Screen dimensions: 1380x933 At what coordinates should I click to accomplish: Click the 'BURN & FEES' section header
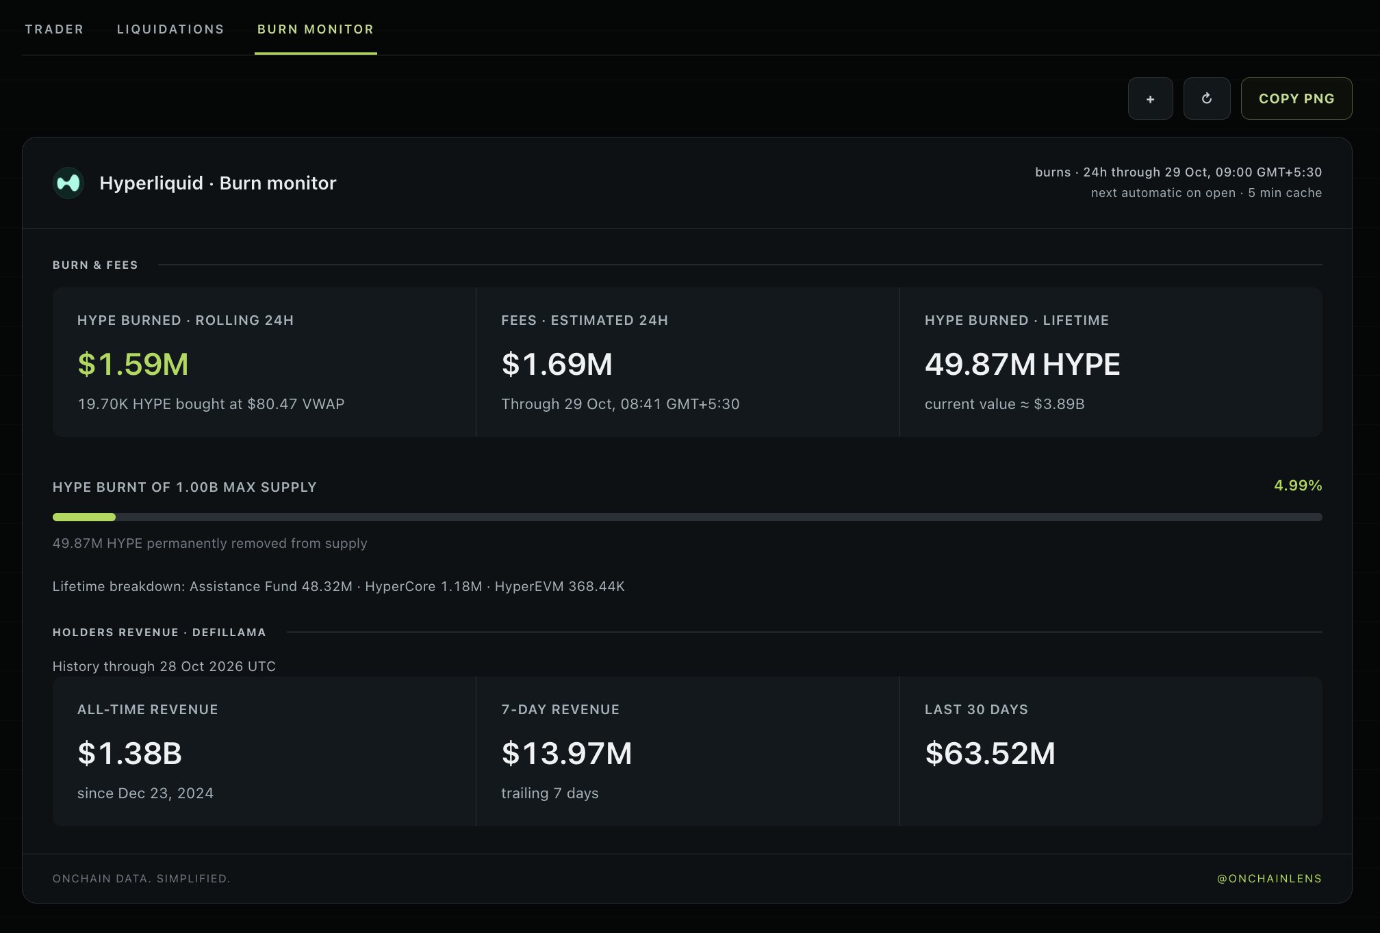point(95,265)
